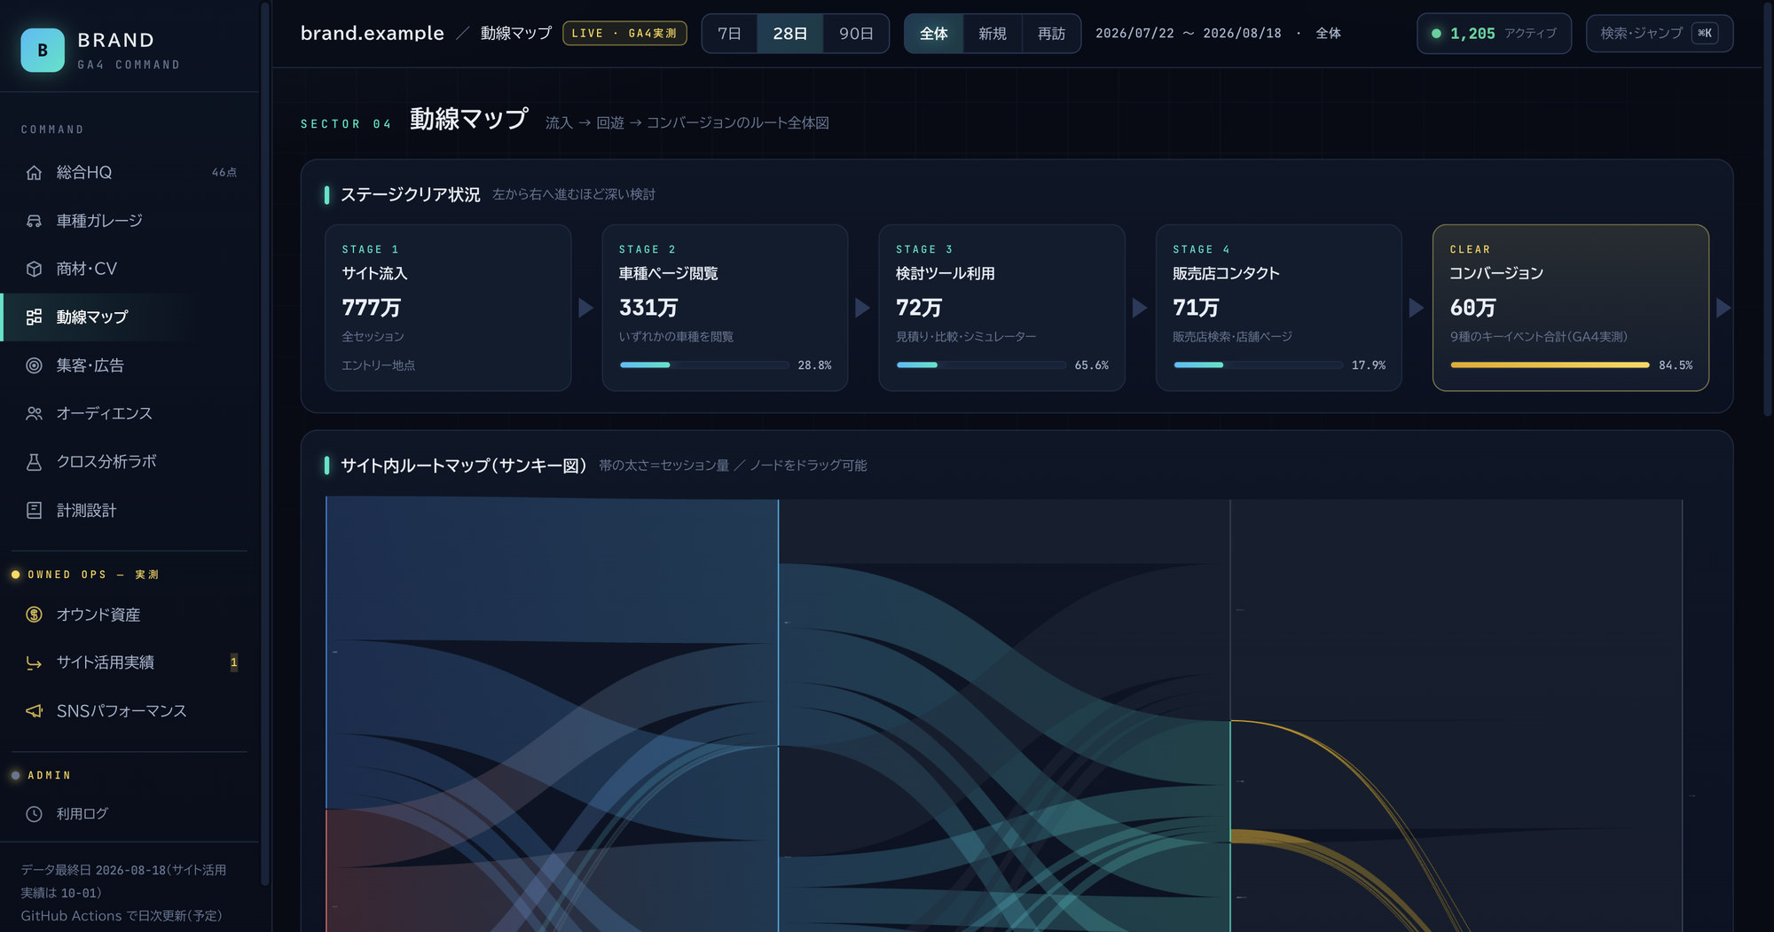Click the target icon beside 集客・広告
1774x932 pixels.
[34, 365]
